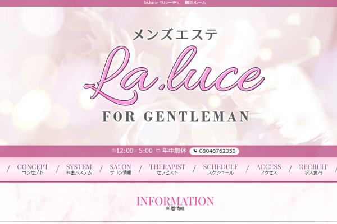Screen dimensions: 337x224
Task: Open the RECRUIT 求人案内 page
Action: point(313,169)
